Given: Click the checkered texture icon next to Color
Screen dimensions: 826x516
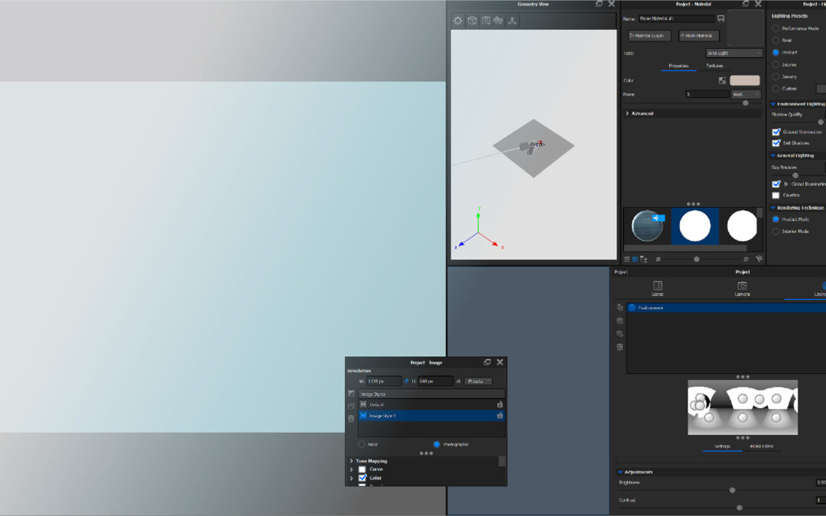Looking at the screenshot, I should tap(722, 80).
